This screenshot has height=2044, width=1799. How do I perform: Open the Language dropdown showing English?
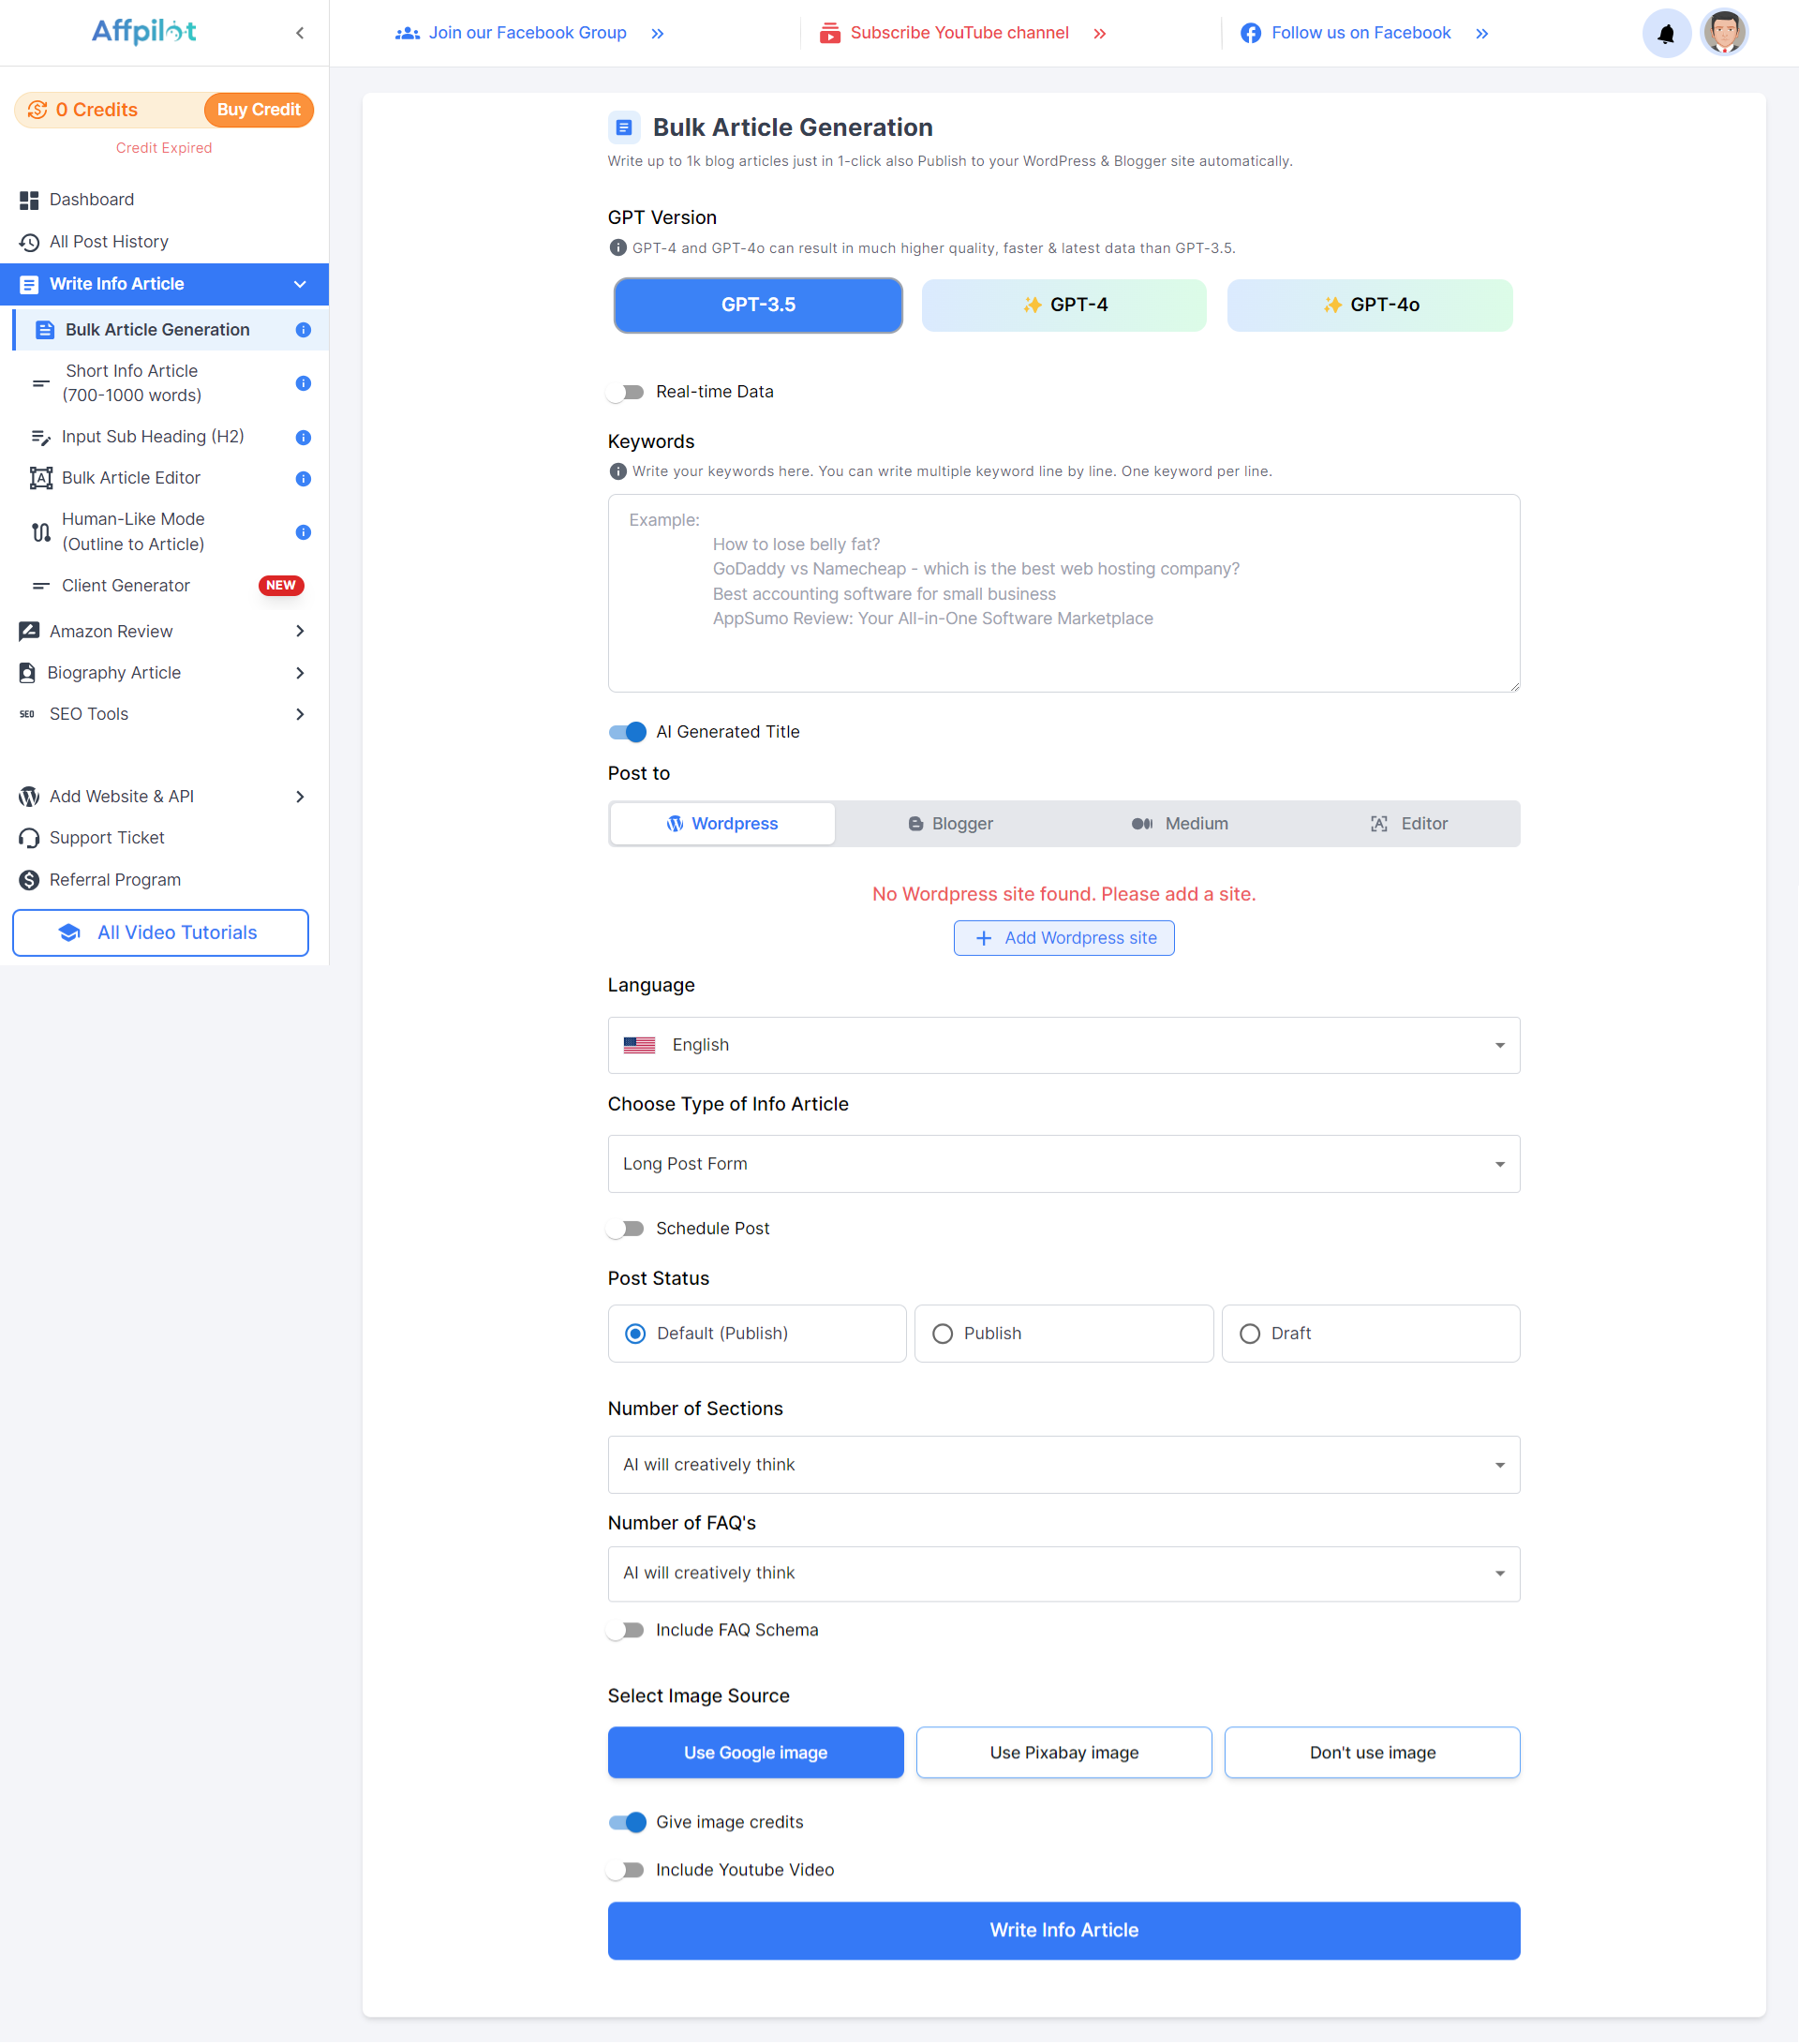coord(1063,1045)
